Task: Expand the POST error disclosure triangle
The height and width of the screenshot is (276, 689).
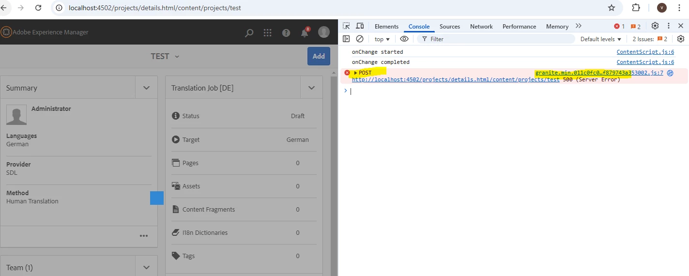Action: click(355, 73)
